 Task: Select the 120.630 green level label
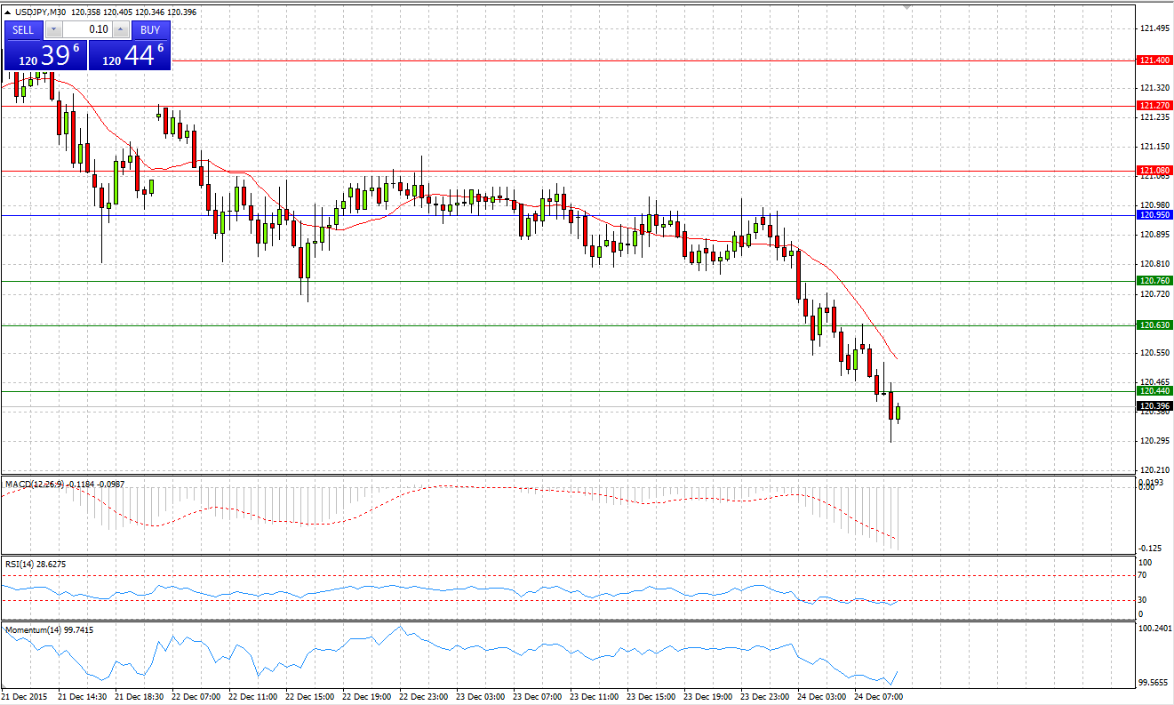point(1154,324)
